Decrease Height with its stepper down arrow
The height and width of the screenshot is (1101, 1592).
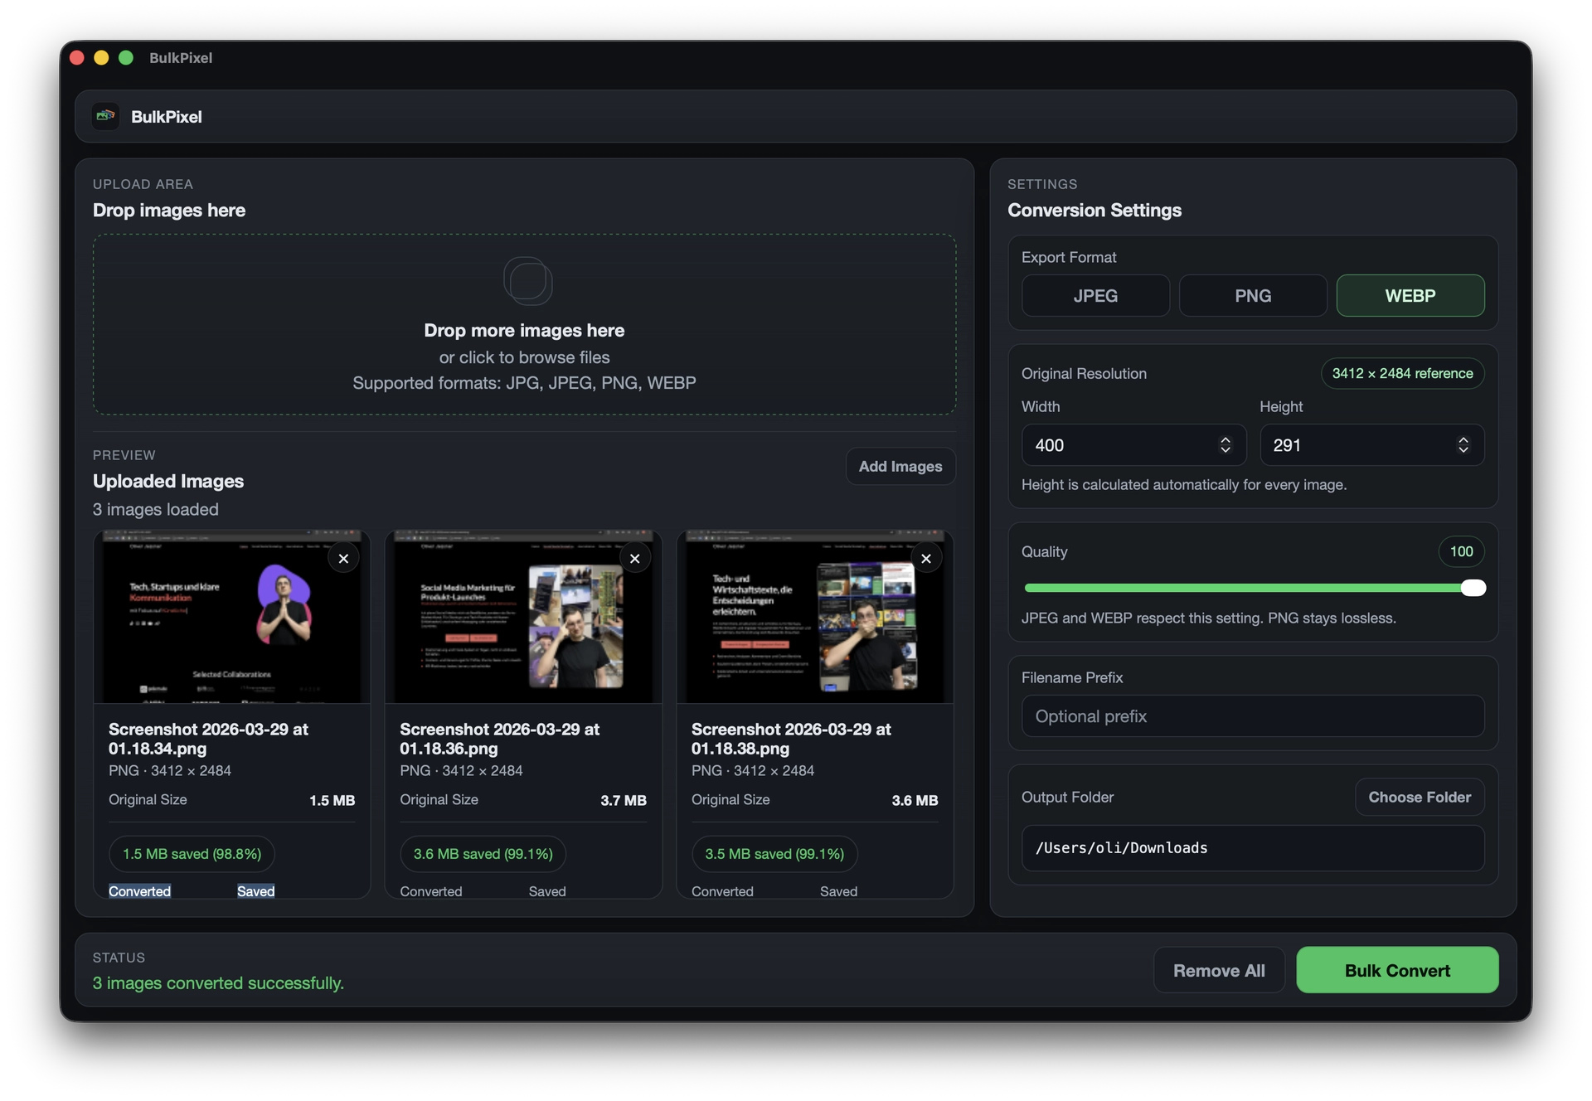[1463, 451]
